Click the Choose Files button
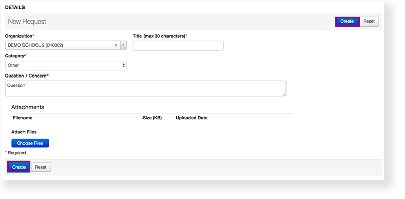405x199 pixels. (x=30, y=143)
